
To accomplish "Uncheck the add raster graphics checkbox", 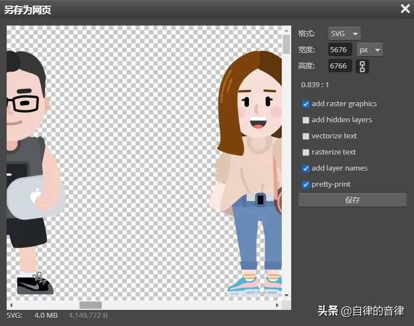I will point(306,104).
